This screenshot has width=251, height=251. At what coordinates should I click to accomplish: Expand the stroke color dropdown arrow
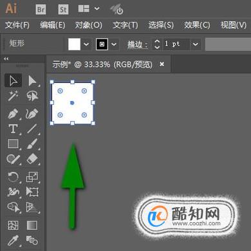click(x=114, y=44)
